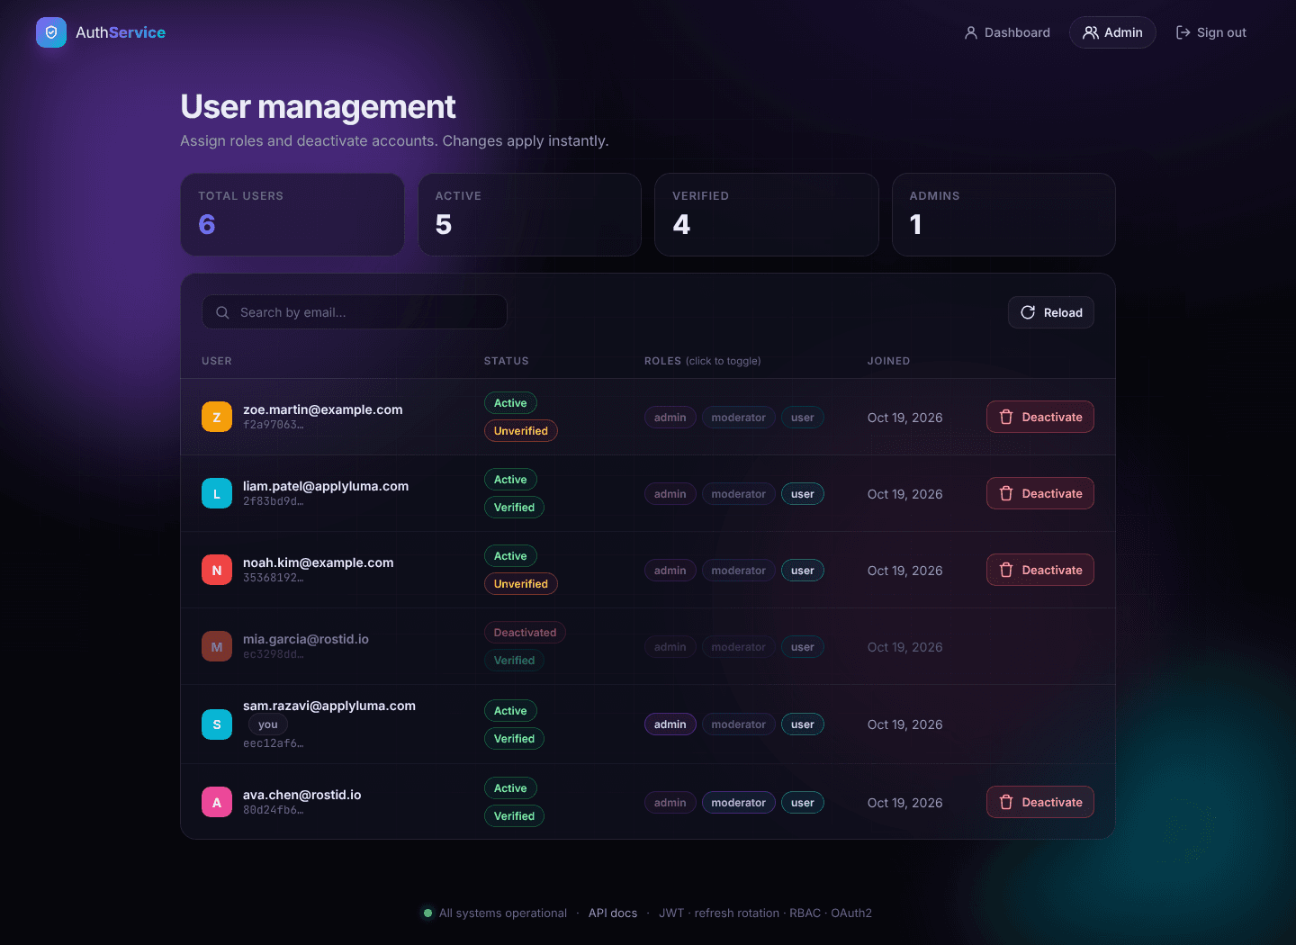Click the Total Users stat card

[x=292, y=214]
